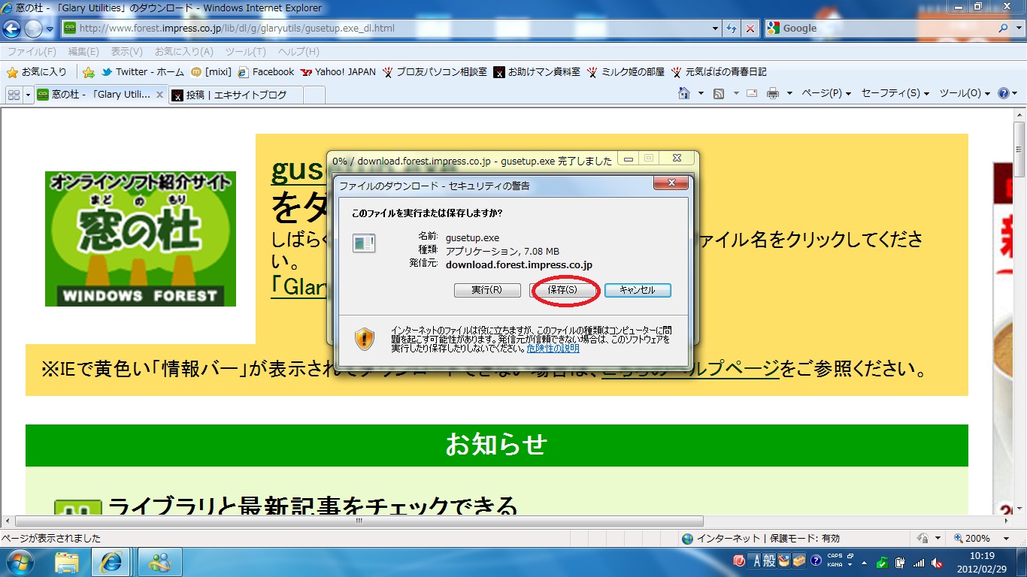The height and width of the screenshot is (577, 1027).
Task: Open the ファイル(F) menu
Action: [32, 52]
